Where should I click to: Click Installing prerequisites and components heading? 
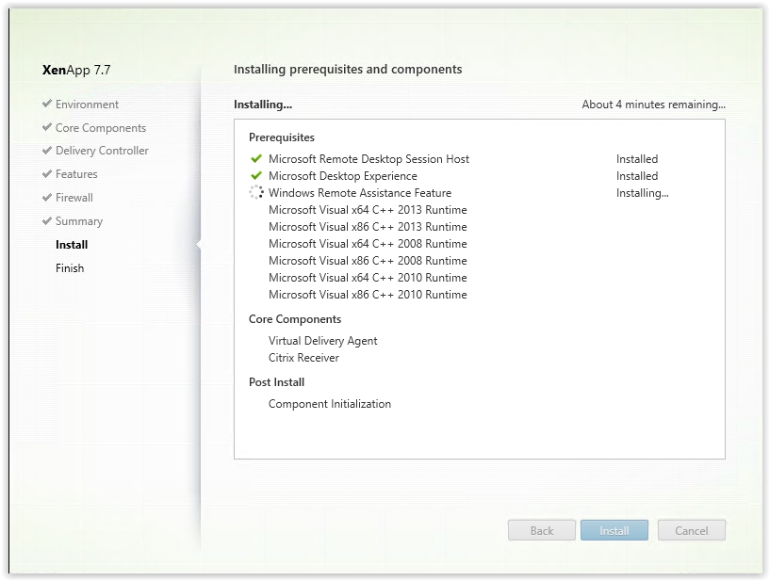point(348,70)
